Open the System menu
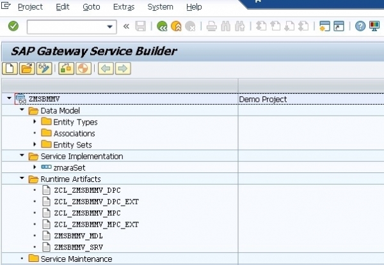Screen dimensions: 384x265 click(160, 7)
